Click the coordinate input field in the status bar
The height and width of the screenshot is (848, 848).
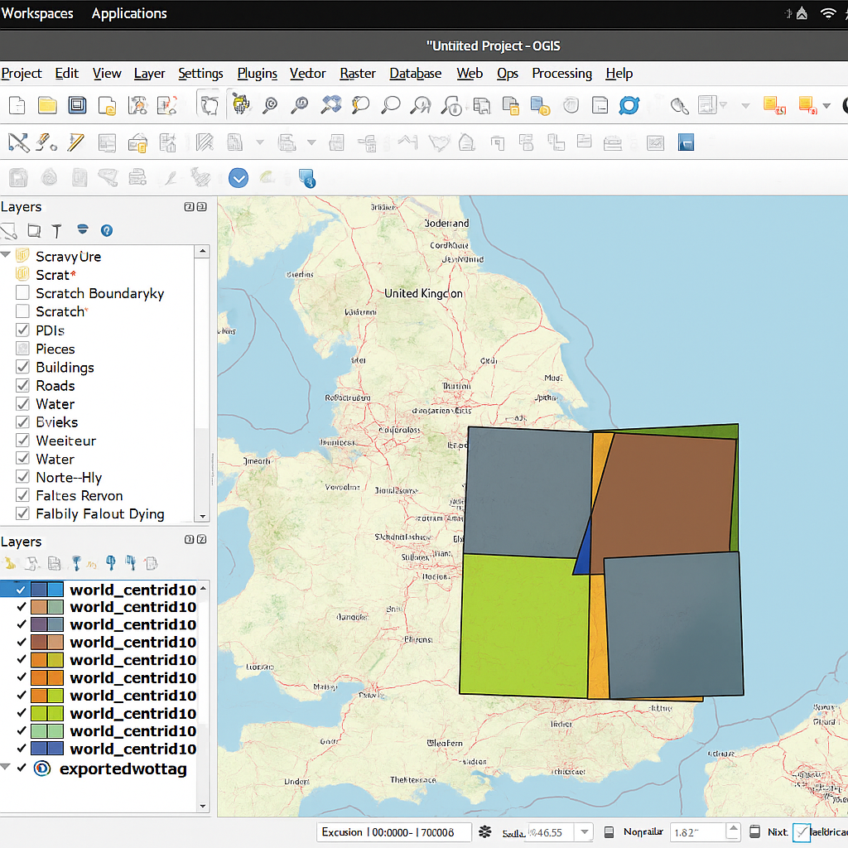pos(394,831)
